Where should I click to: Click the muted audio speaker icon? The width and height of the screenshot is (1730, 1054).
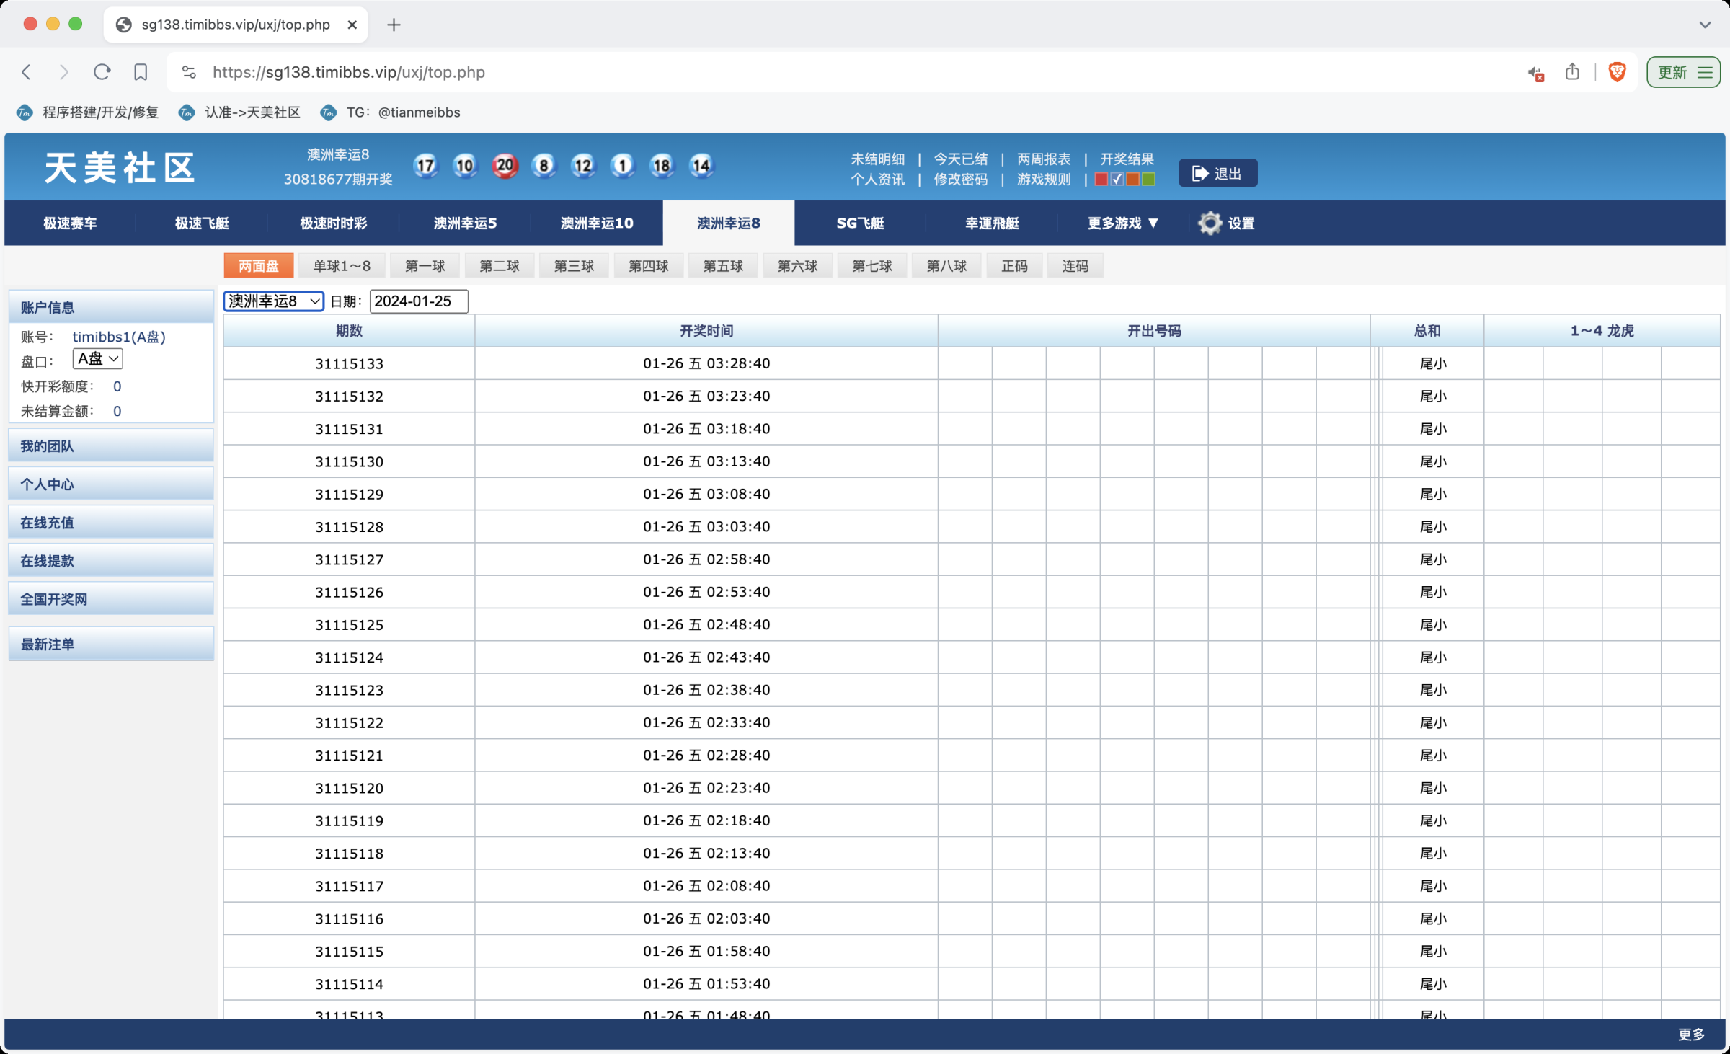tap(1535, 73)
